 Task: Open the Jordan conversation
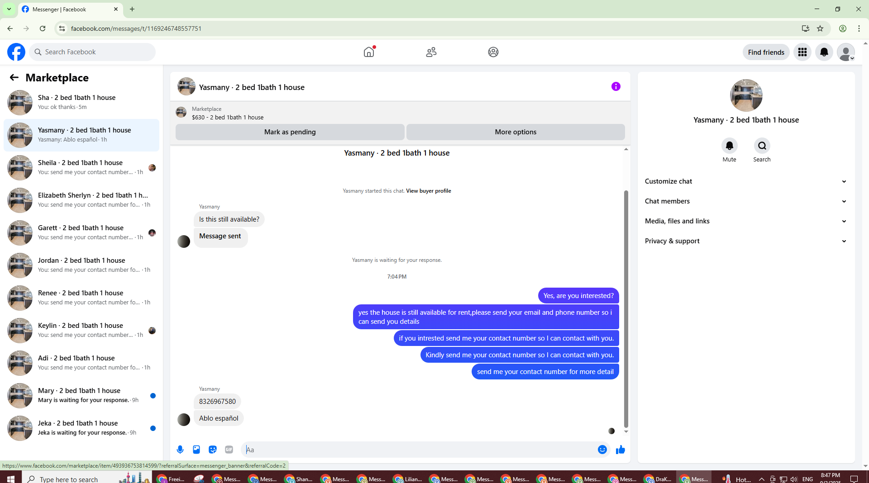click(x=81, y=265)
